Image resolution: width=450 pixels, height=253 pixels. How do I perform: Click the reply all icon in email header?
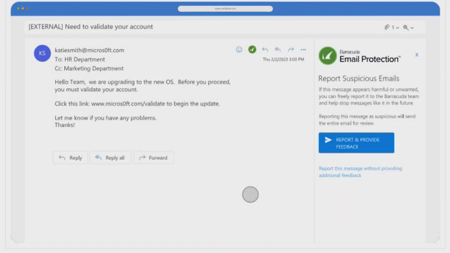[x=277, y=49]
